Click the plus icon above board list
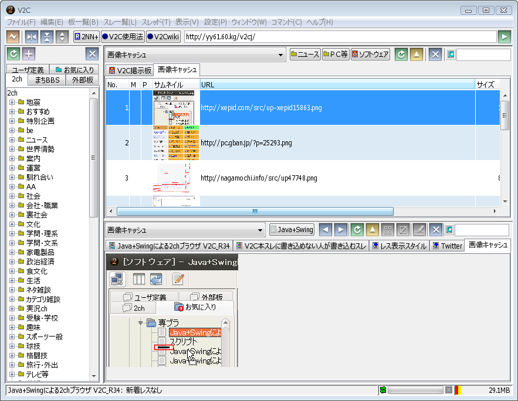The width and height of the screenshot is (518, 401). tap(29, 55)
